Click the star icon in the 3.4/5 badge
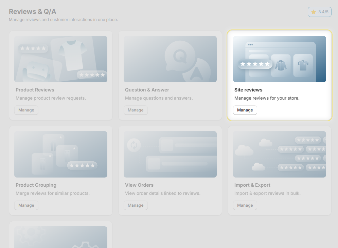 click(314, 12)
